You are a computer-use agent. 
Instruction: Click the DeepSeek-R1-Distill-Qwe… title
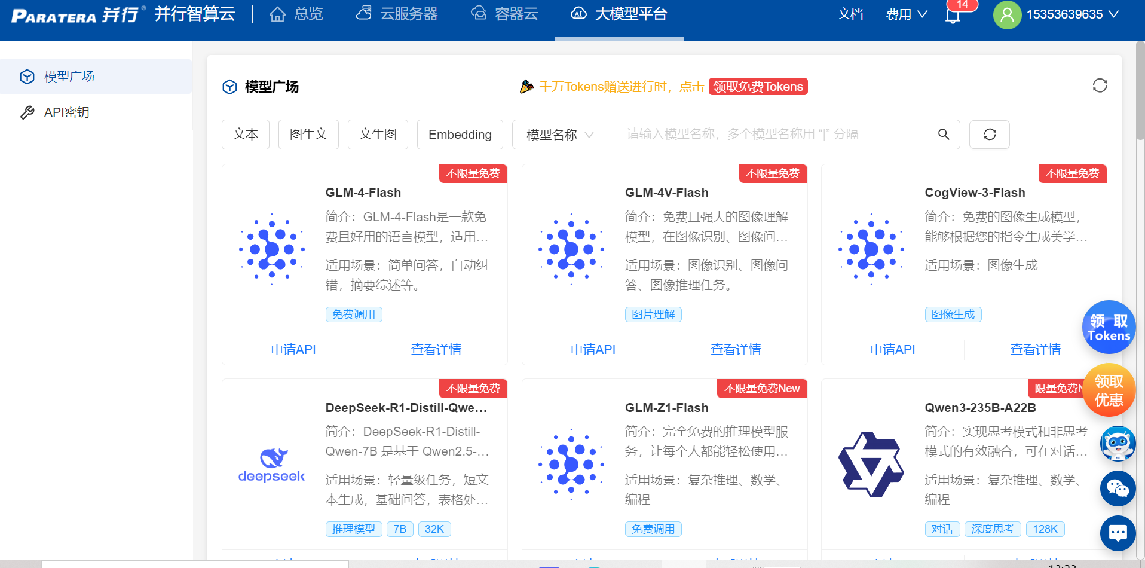(406, 408)
